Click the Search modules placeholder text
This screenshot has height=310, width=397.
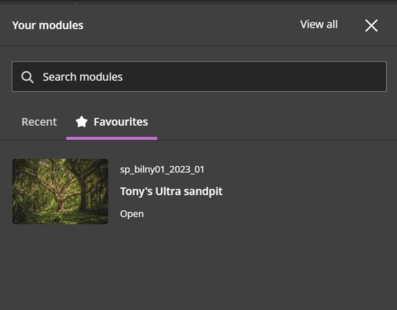point(83,77)
